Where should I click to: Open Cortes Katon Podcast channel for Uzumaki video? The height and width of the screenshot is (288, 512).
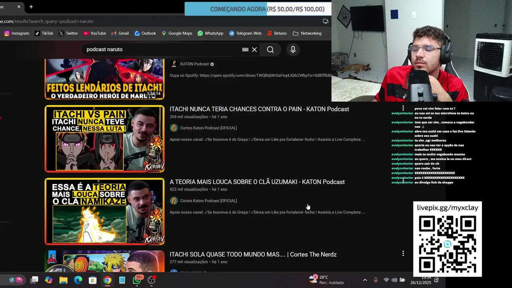point(208,201)
